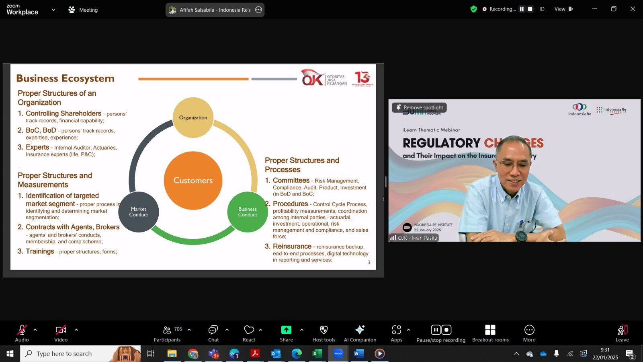Open Word from taskbar
Viewport: 643px width, 362px height.
pos(359,354)
